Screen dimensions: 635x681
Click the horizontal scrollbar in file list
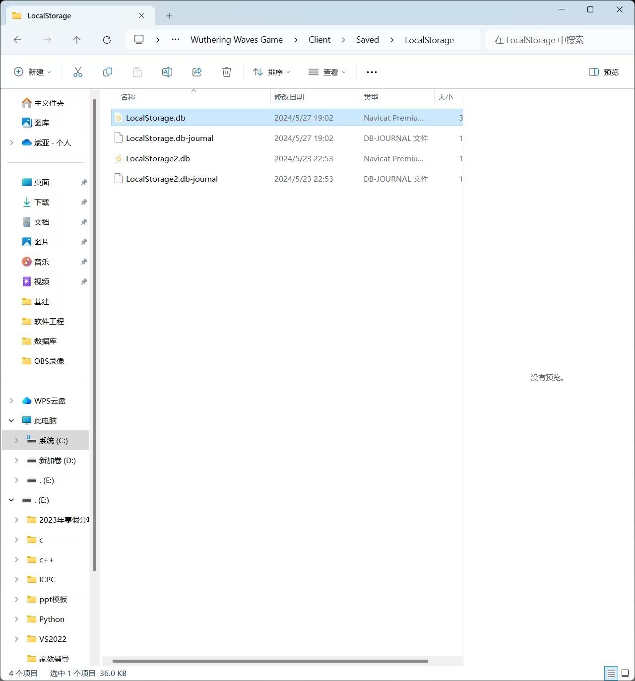pos(270,661)
